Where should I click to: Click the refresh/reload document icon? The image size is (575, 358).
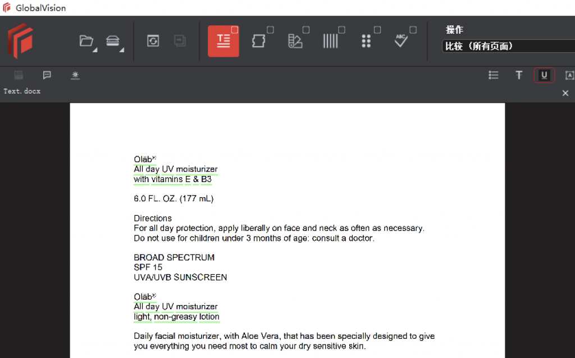point(153,41)
